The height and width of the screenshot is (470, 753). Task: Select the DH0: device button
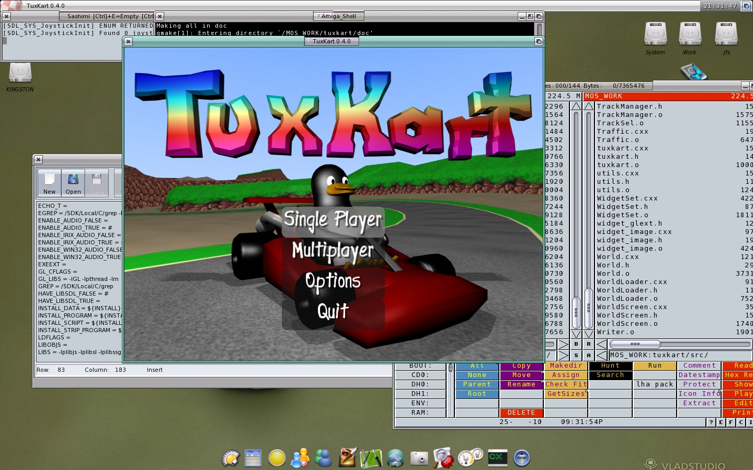(x=420, y=384)
